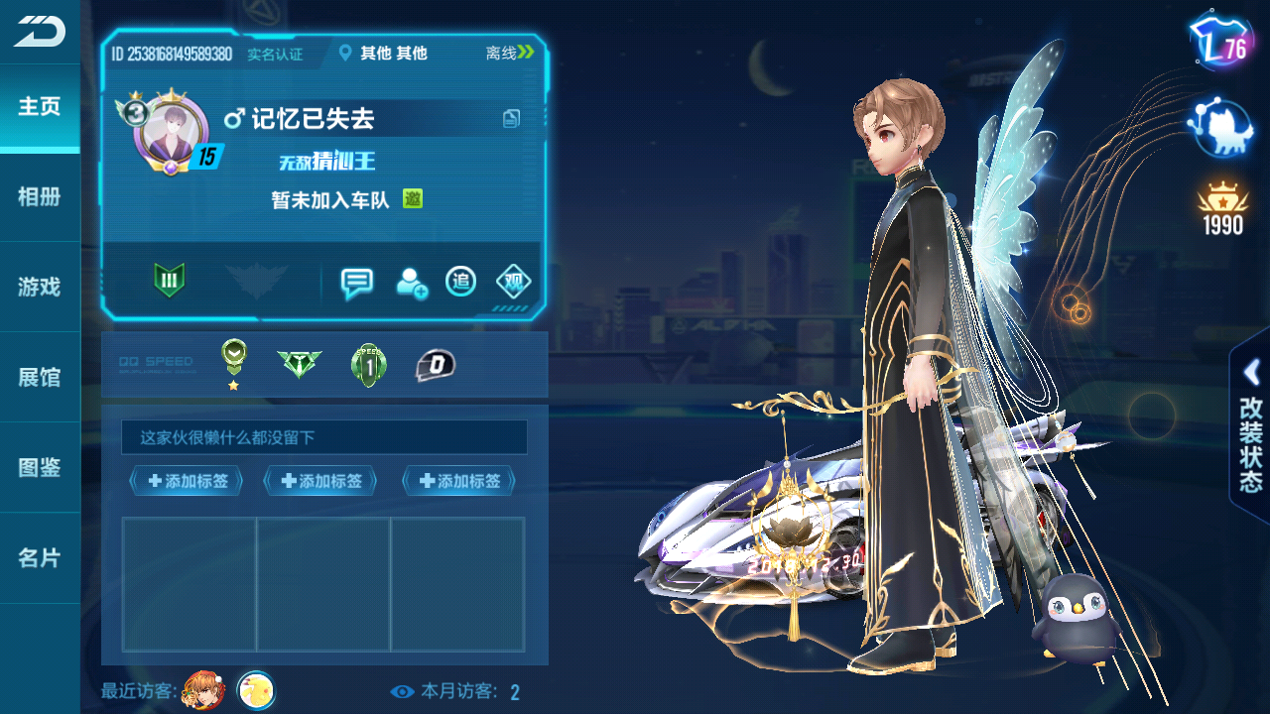This screenshot has width=1270, height=714.
Task: Open the chat message icon
Action: point(356,284)
